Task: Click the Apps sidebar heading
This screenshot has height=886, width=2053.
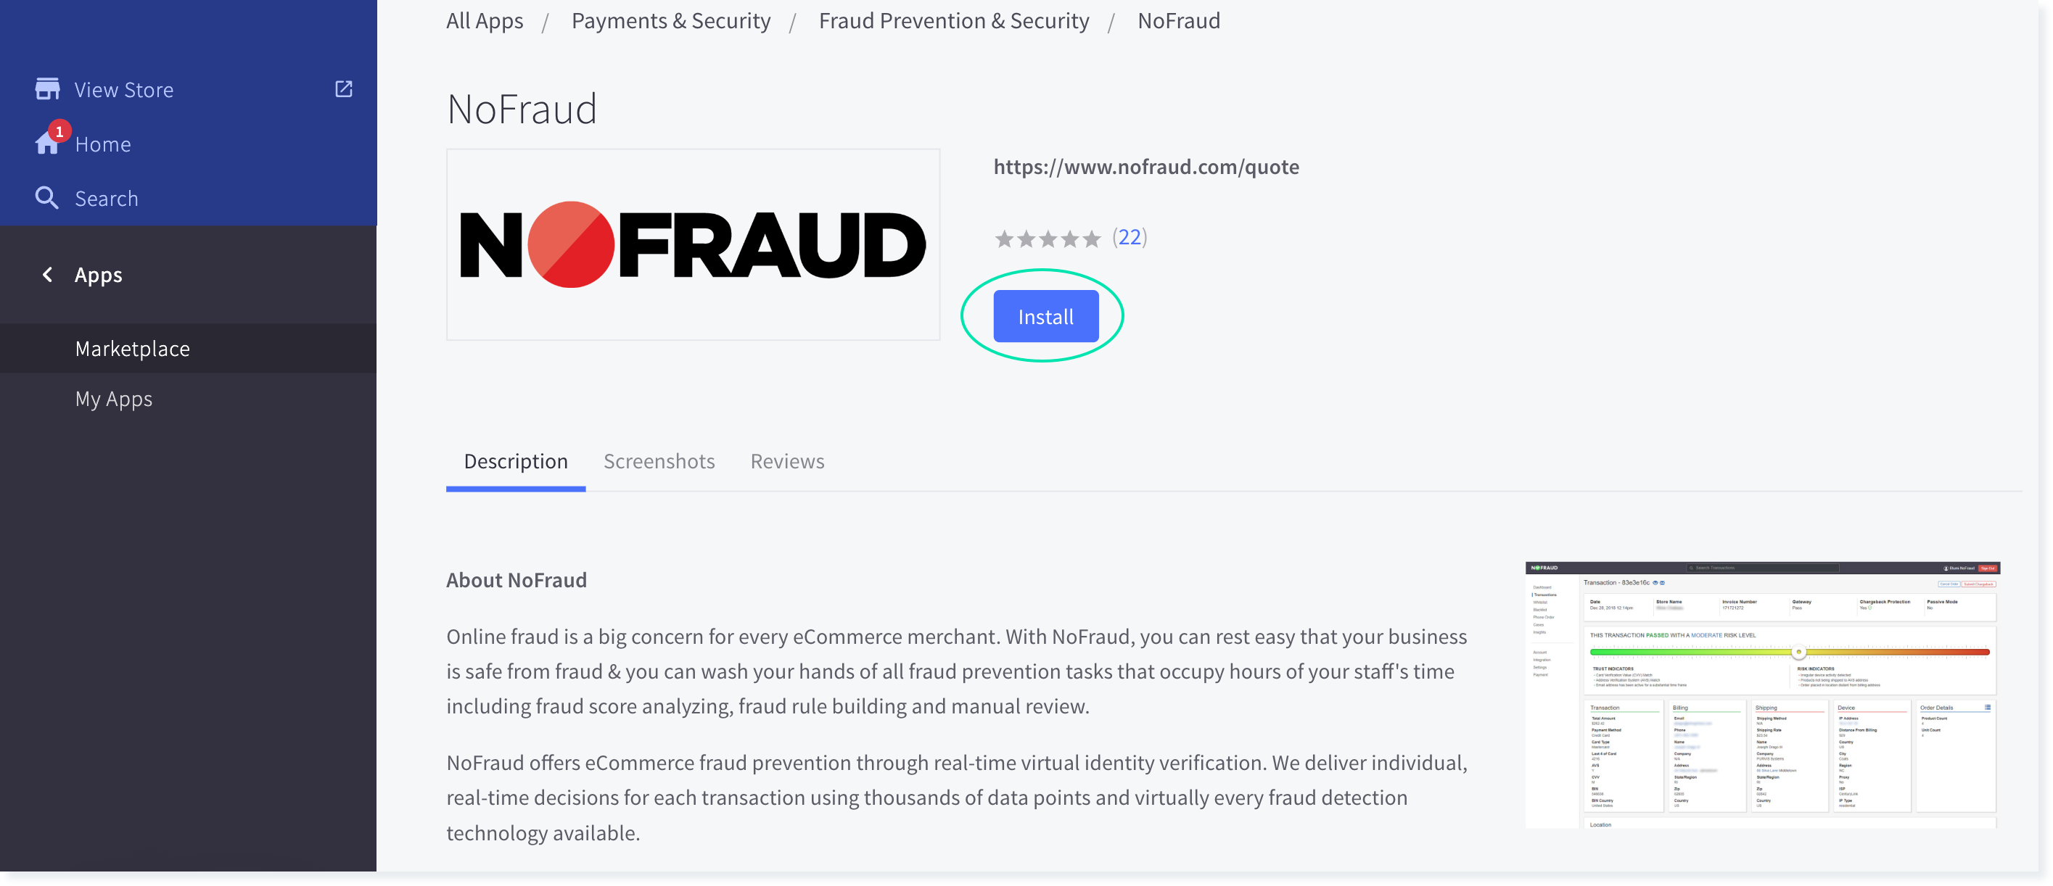Action: (x=98, y=275)
